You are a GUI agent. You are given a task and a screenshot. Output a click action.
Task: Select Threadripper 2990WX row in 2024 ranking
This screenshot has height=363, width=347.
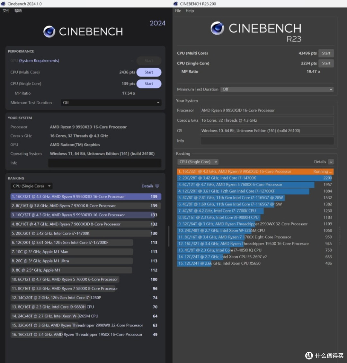[86, 325]
